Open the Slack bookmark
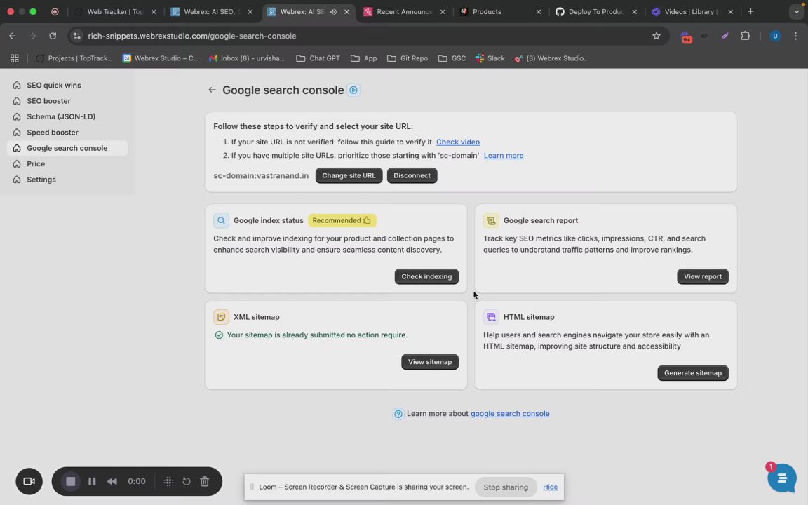808x505 pixels. tap(490, 58)
